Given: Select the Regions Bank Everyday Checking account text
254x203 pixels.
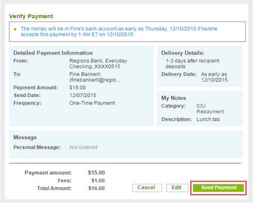Looking at the screenshot, I should click(x=98, y=63).
